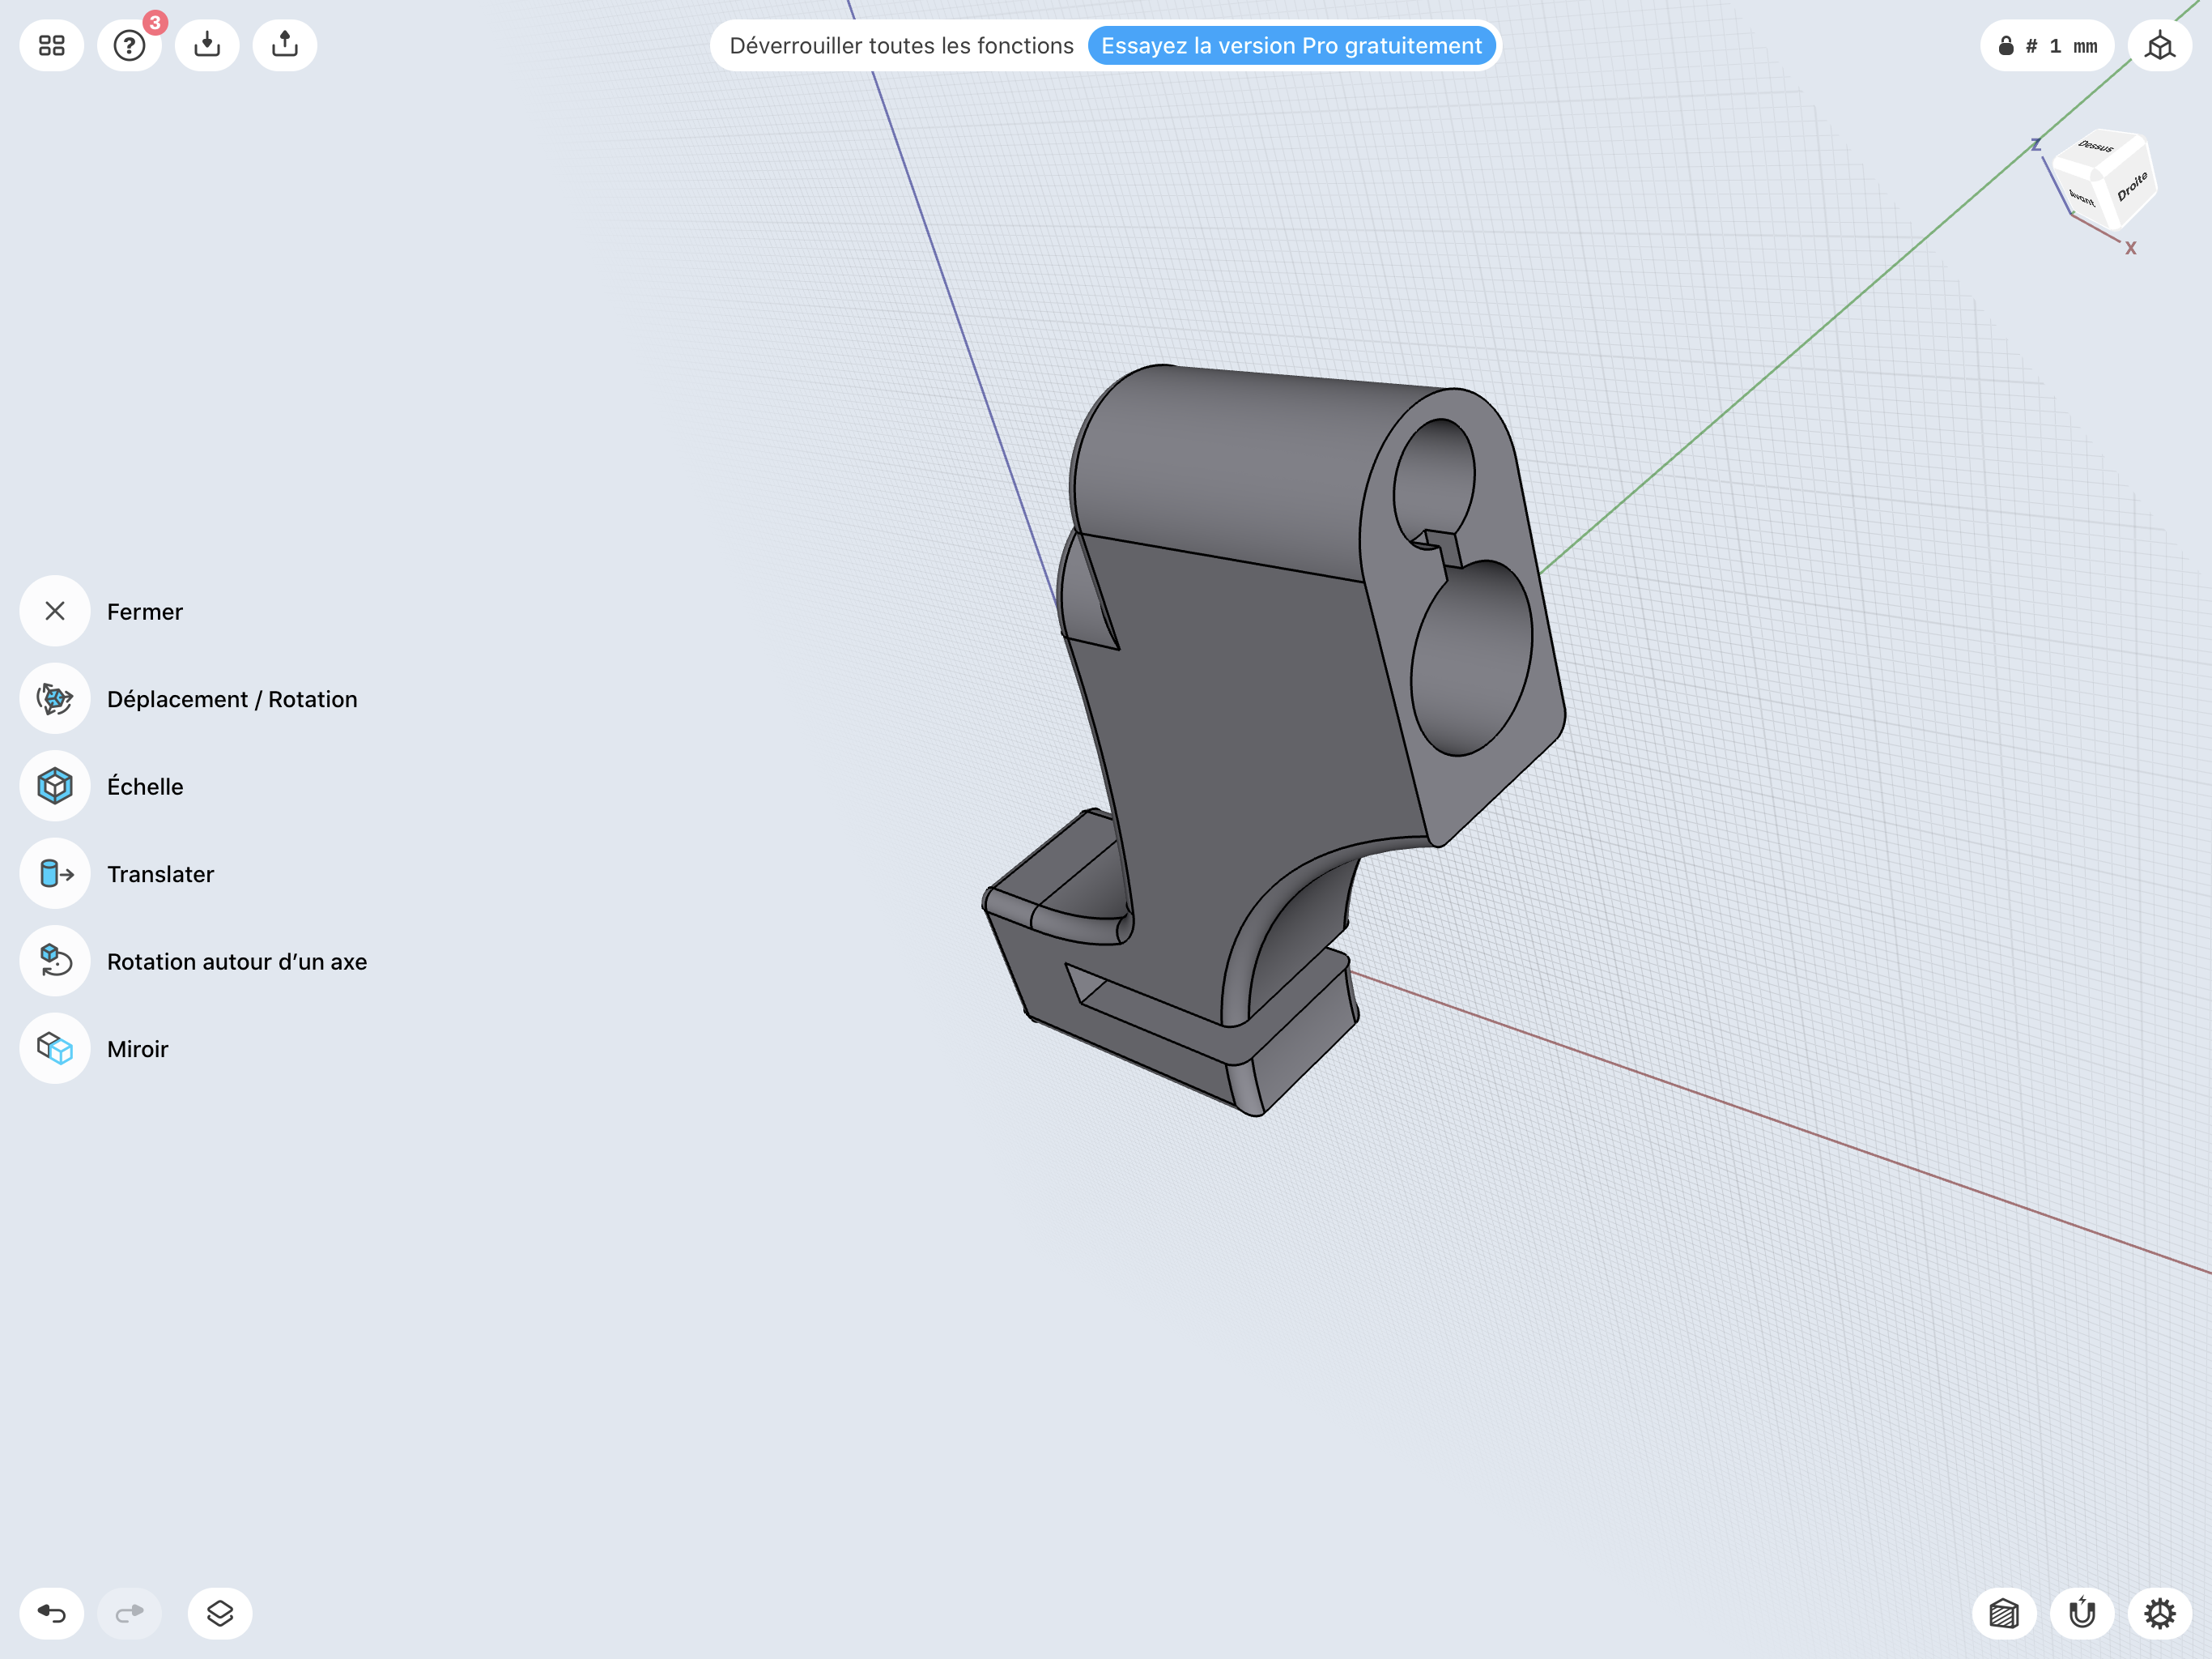
Task: Select the Échelle scale tool icon
Action: tap(55, 786)
